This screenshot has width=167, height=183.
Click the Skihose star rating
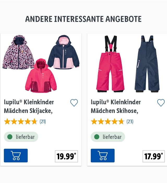[x=108, y=122]
